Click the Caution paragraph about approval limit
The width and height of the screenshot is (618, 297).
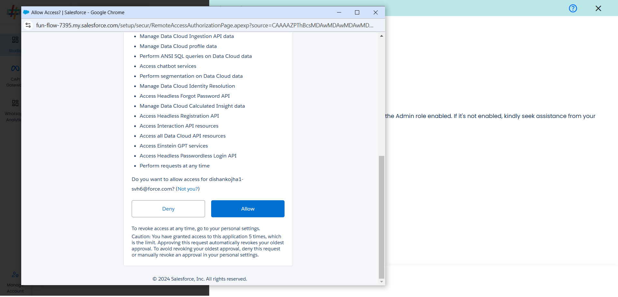(208, 246)
